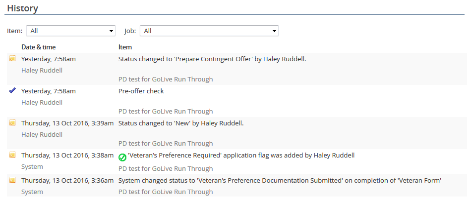Open the Item filter dropdown
The width and height of the screenshot is (471, 197).
71,31
